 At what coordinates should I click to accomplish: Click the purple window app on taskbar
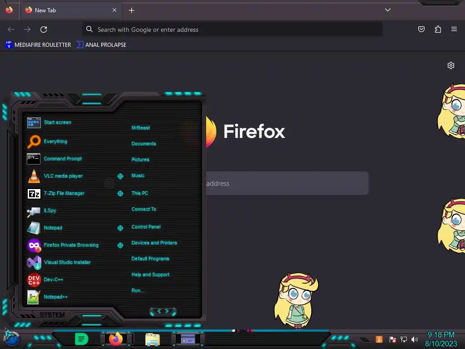pos(188,339)
